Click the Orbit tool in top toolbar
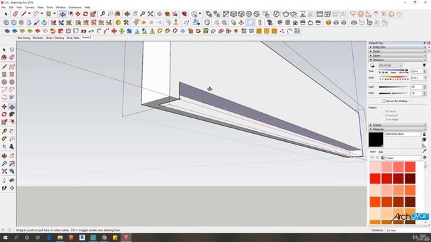 (127, 13)
